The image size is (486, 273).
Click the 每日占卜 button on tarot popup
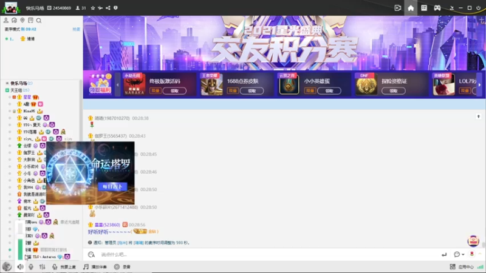pyautogui.click(x=112, y=187)
